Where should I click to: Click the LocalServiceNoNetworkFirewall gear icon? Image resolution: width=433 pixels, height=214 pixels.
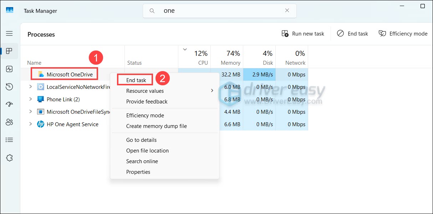tap(41, 87)
